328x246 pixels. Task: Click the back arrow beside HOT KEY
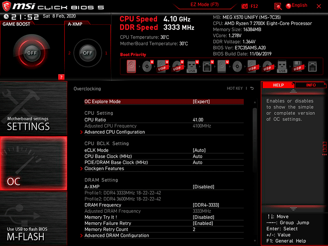252,88
